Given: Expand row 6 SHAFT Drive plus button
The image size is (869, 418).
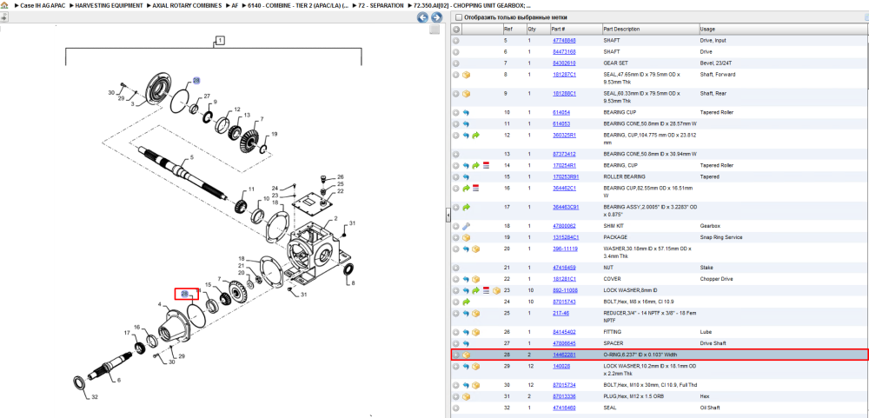Looking at the screenshot, I should [456, 51].
